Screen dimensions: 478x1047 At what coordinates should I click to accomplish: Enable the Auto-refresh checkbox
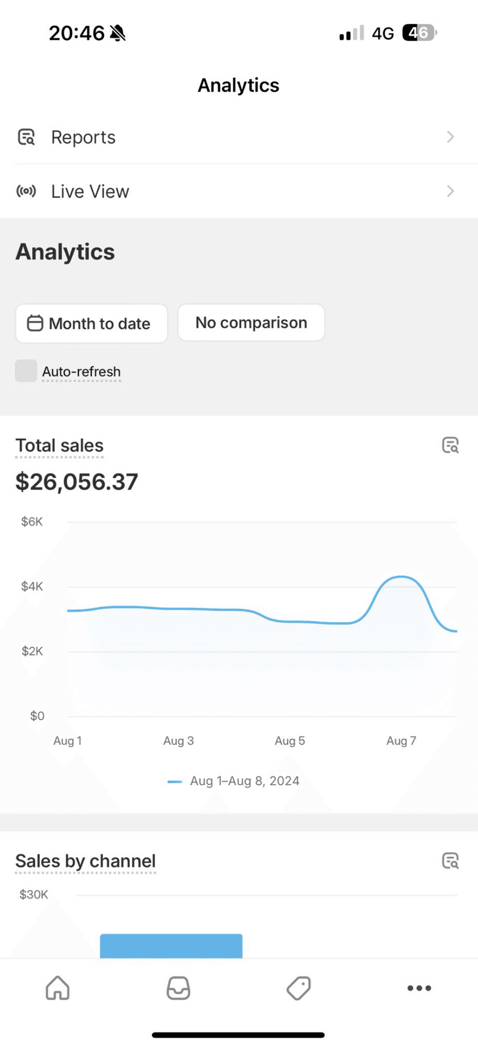click(26, 370)
